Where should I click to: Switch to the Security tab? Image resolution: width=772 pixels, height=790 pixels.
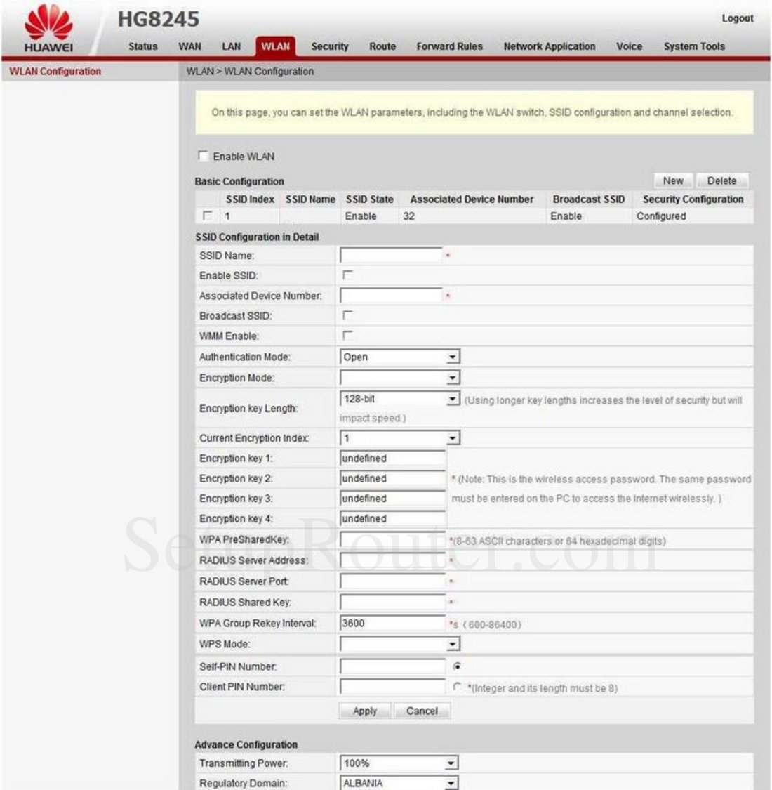pos(328,46)
